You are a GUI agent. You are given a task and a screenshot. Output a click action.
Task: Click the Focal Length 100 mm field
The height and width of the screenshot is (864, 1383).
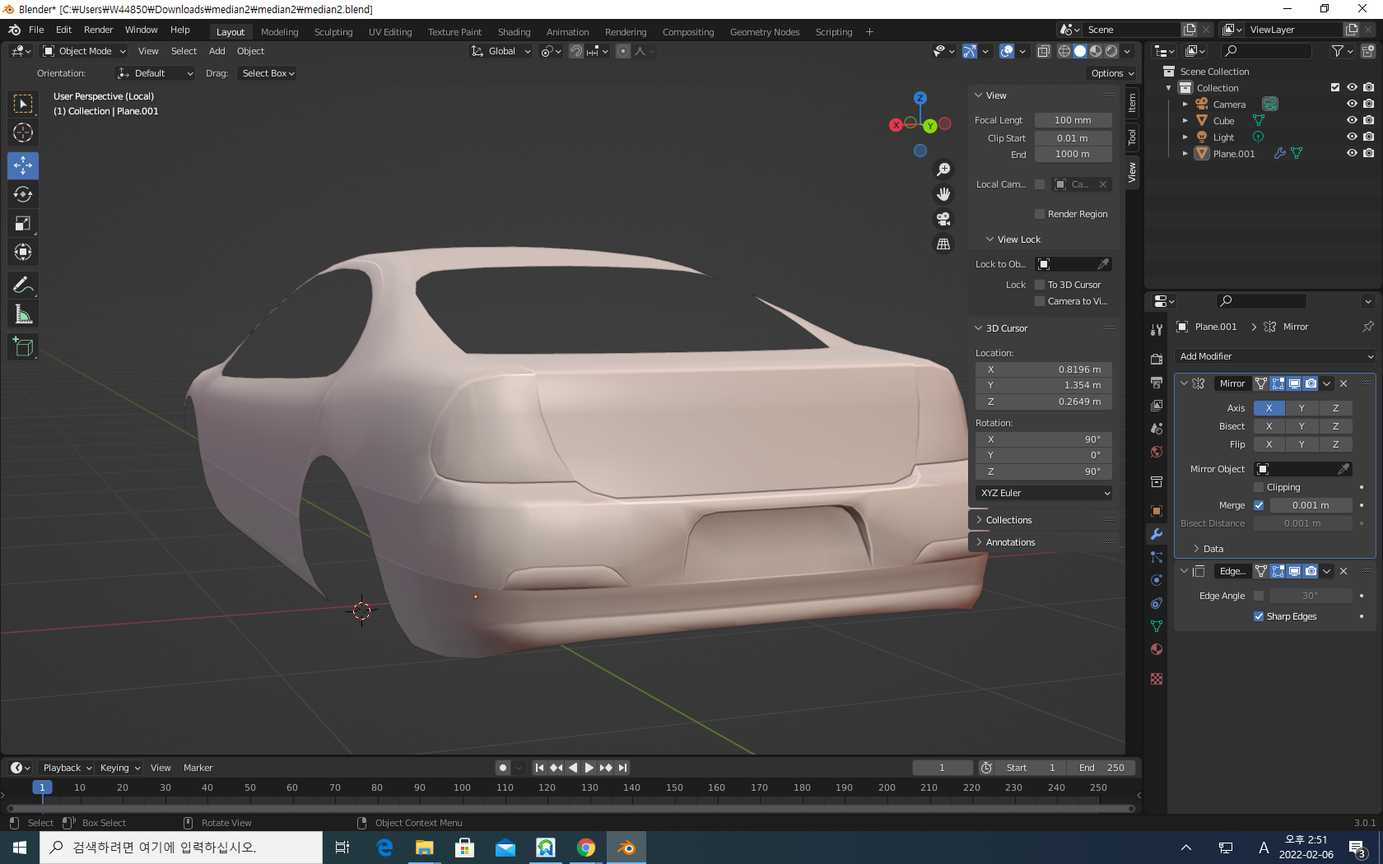point(1073,120)
